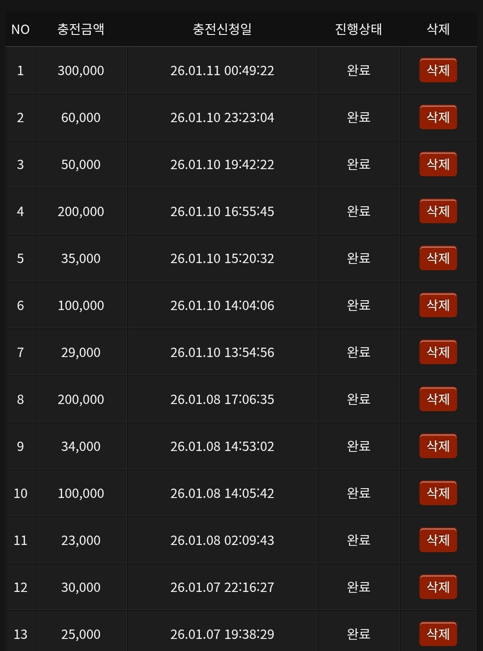Select the date cell 26.01.10 23:23:04

pyautogui.click(x=222, y=118)
